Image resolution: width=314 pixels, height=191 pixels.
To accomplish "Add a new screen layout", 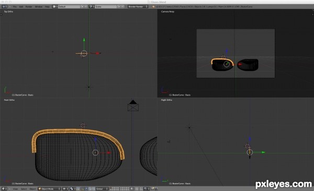I will coord(82,7).
